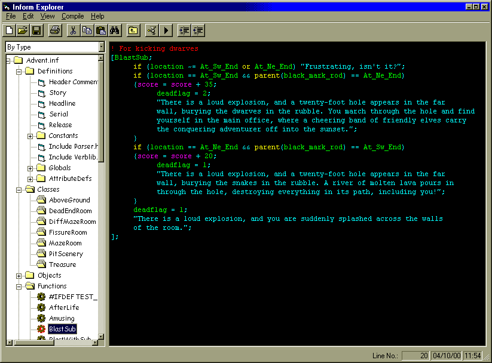The image size is (492, 363).
Task: Expand the Constants folder
Action: 30,136
